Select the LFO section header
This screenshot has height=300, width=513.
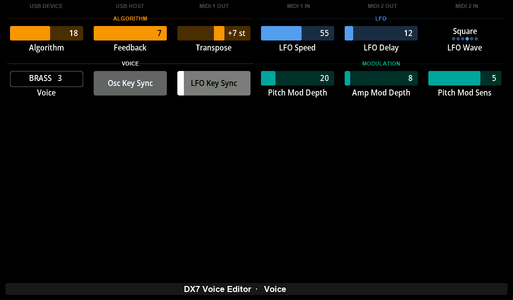tap(381, 18)
